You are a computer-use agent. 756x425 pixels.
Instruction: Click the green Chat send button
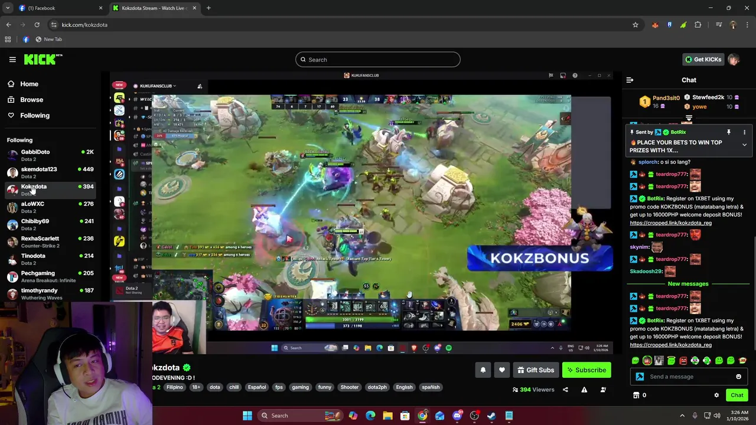click(x=737, y=395)
